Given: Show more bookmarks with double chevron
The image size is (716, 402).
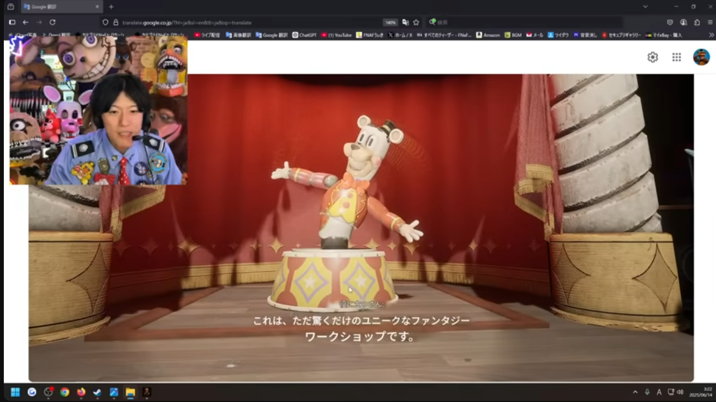Looking at the screenshot, I should 711,35.
